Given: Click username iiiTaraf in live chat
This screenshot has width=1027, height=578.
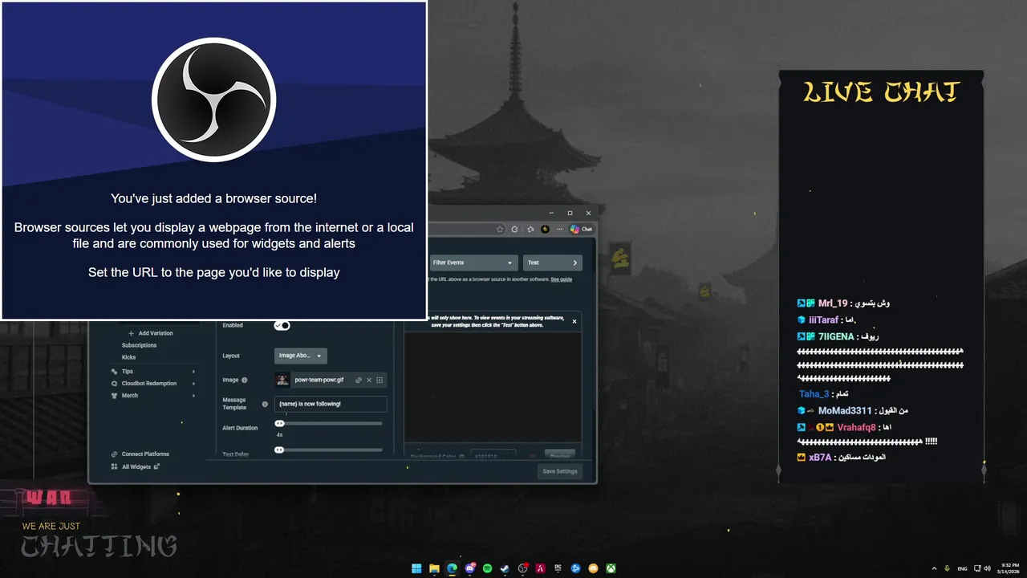Looking at the screenshot, I should tap(826, 320).
